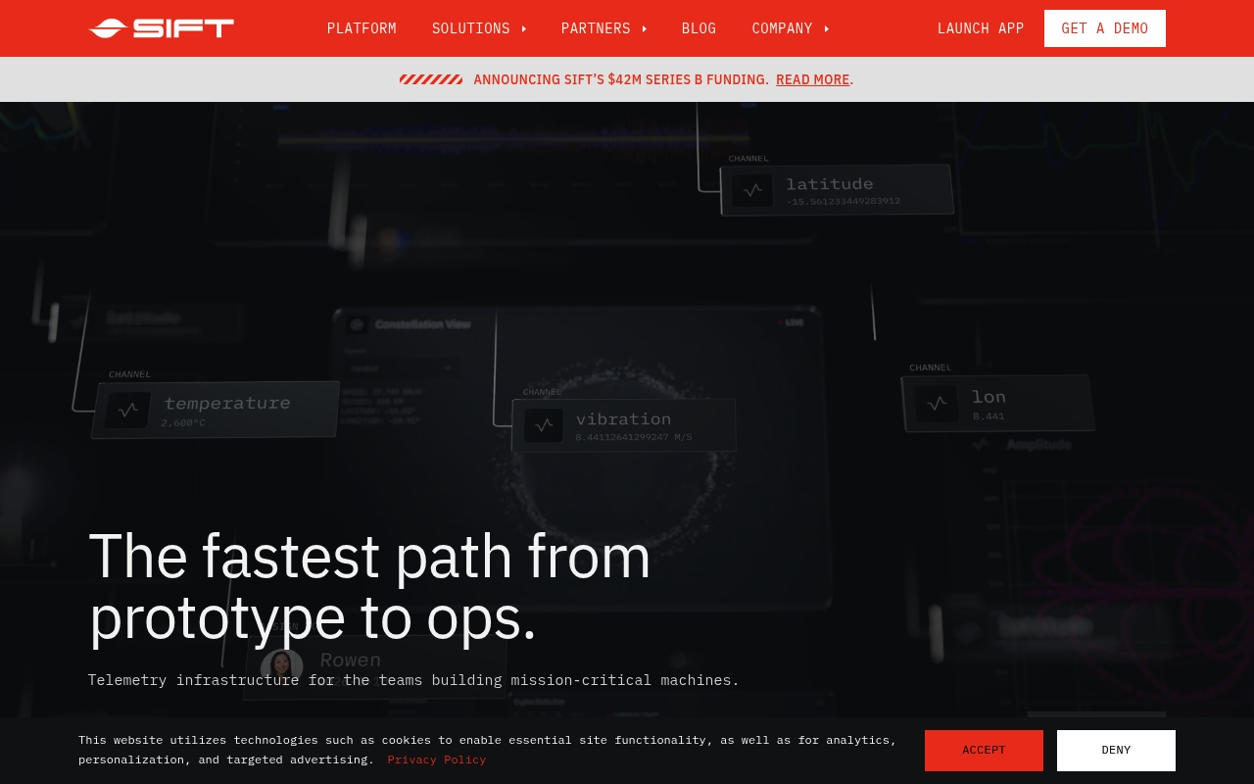Click the vibration value 8.44112641299247 M/S
Viewport: 1254px width, 784px height.
coord(633,437)
